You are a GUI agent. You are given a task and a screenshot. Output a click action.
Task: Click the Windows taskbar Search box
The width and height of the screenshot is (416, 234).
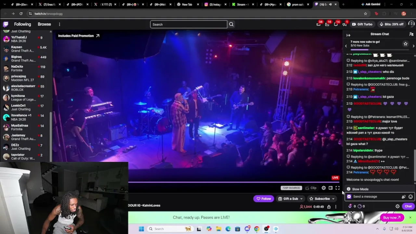pos(170,229)
